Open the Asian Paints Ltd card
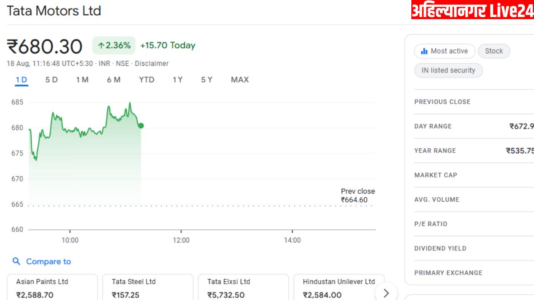 click(52, 287)
